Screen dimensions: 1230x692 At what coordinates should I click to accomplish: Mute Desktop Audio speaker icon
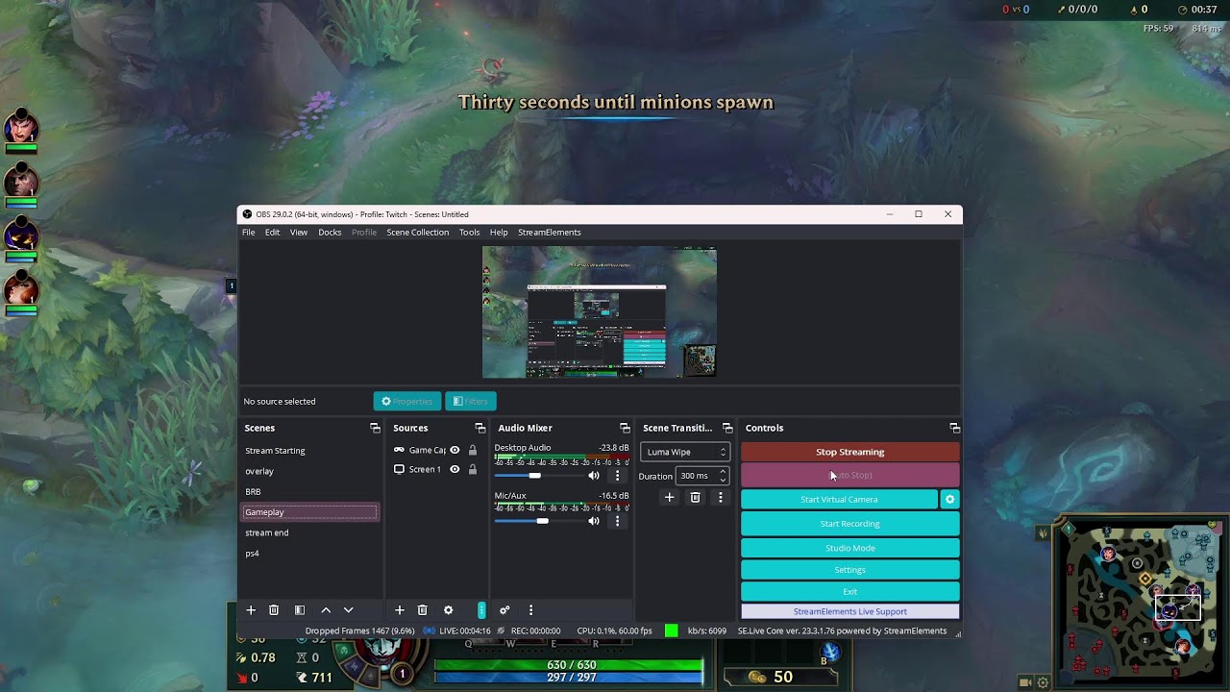click(594, 476)
